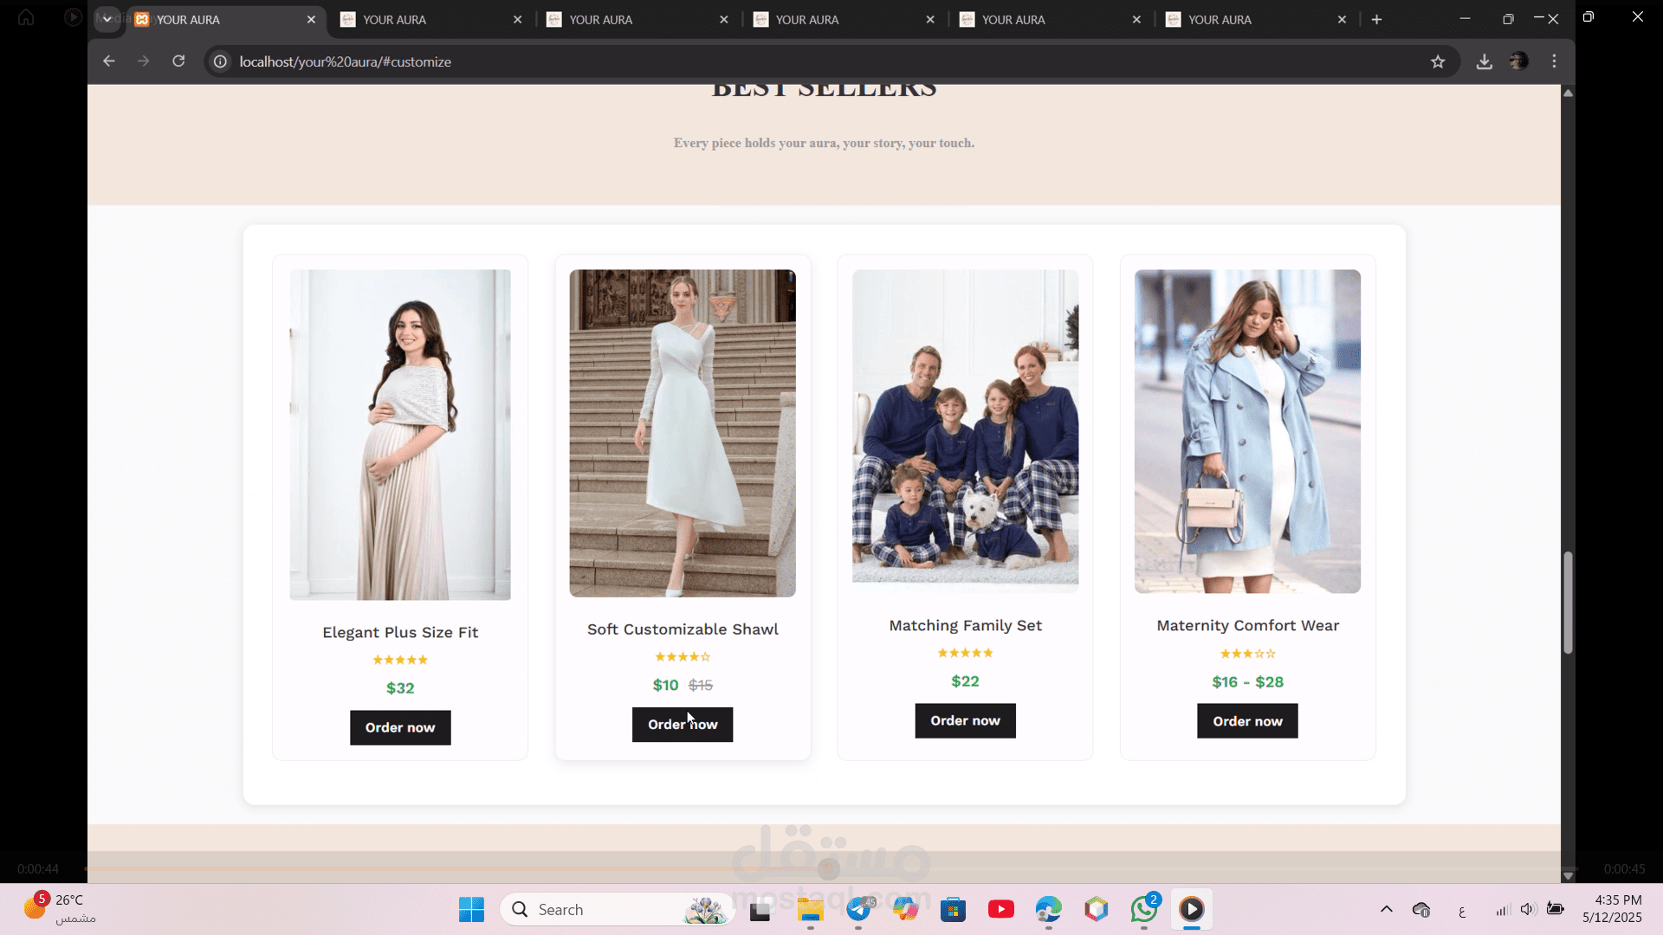Click the scrollbar up arrow

click(1568, 93)
